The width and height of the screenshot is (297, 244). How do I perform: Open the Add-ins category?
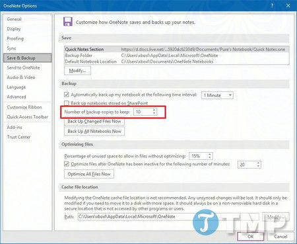(x=28, y=127)
